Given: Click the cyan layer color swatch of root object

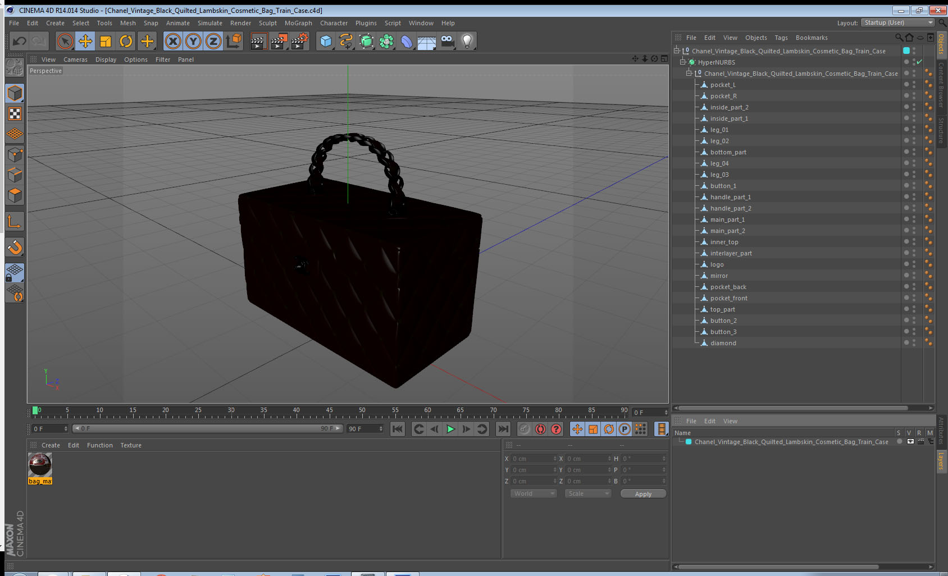Looking at the screenshot, I should (x=906, y=51).
